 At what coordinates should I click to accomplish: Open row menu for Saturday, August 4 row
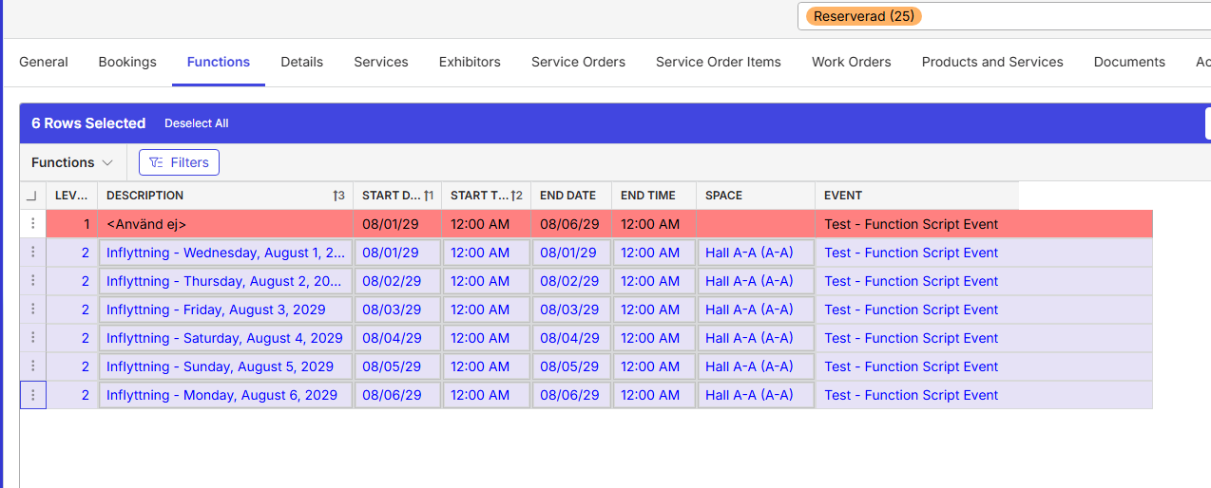(33, 338)
